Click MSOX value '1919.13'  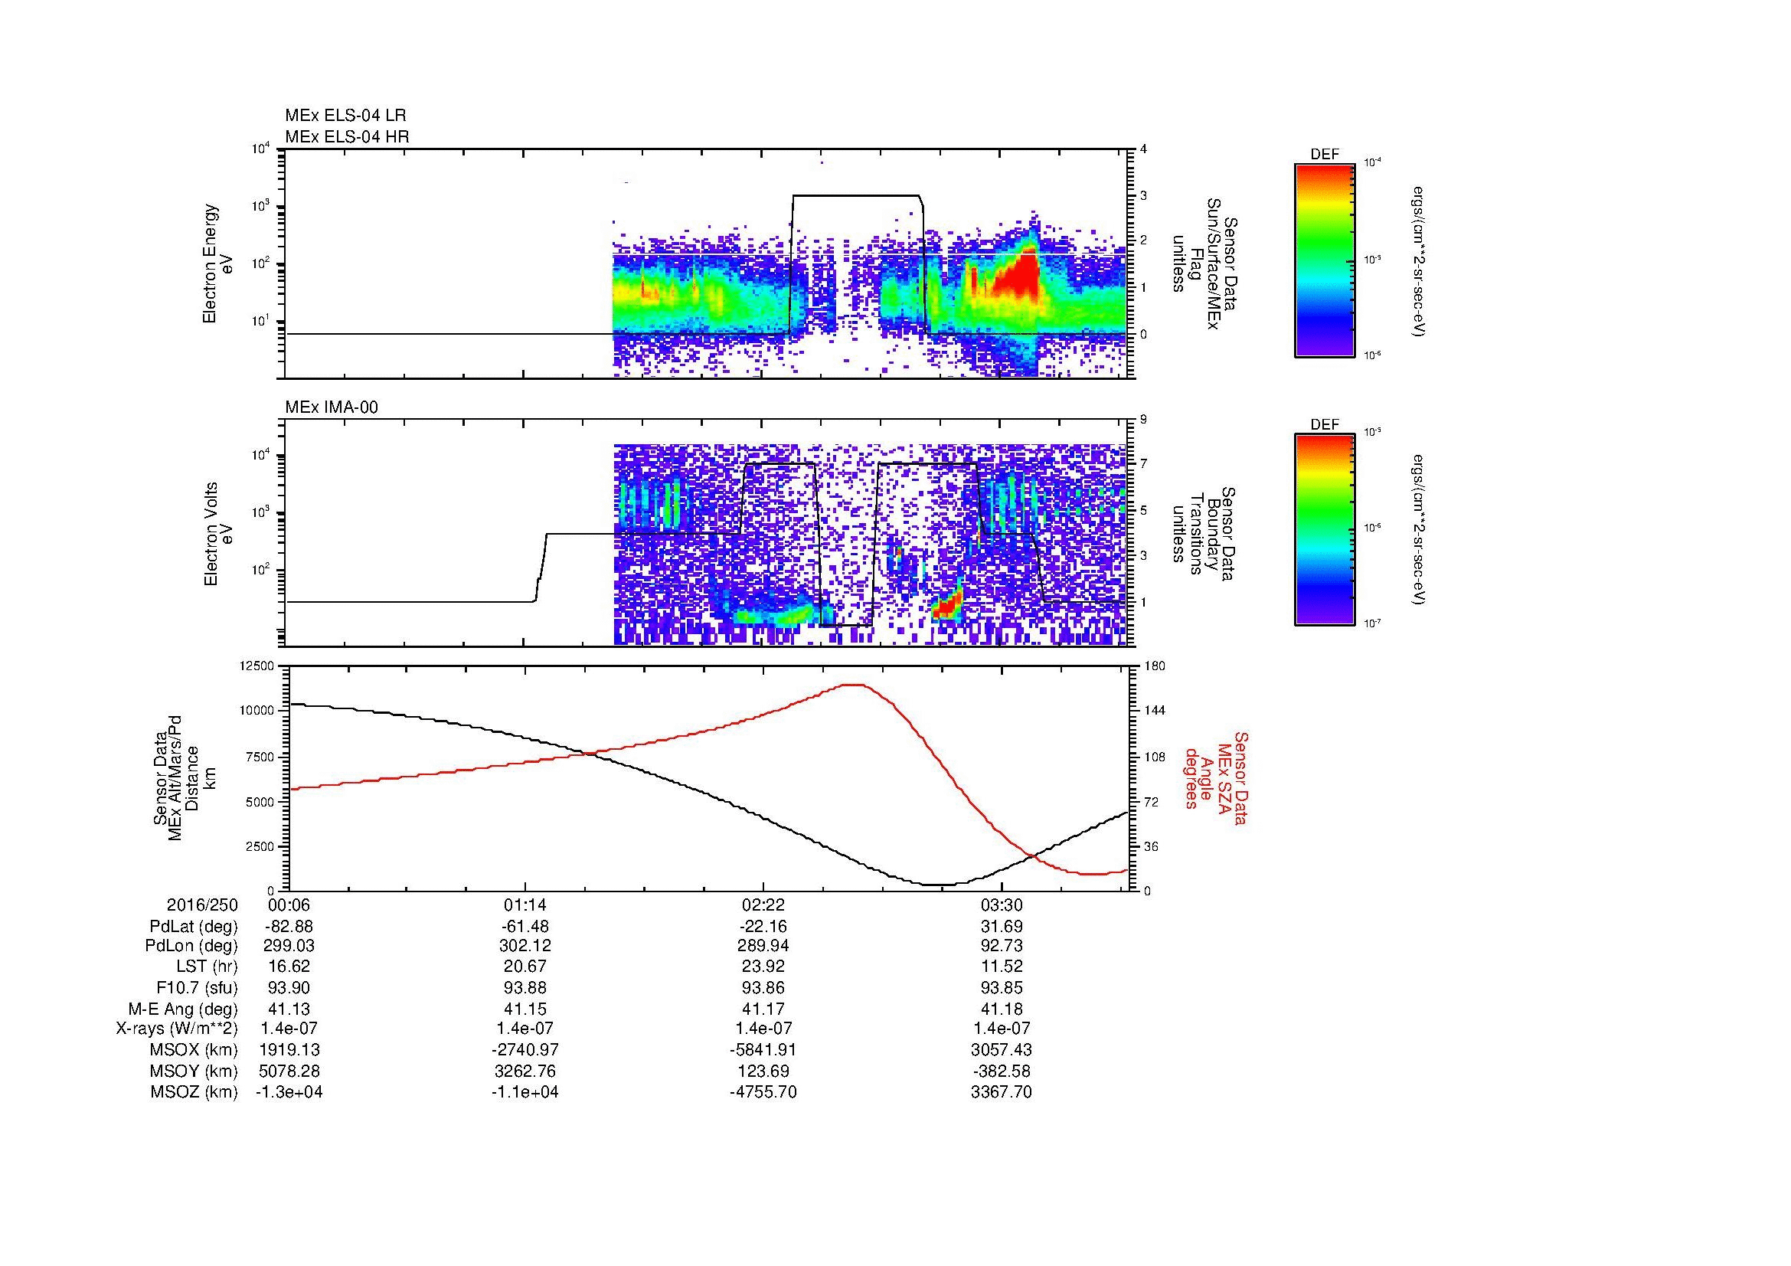pos(289,1050)
